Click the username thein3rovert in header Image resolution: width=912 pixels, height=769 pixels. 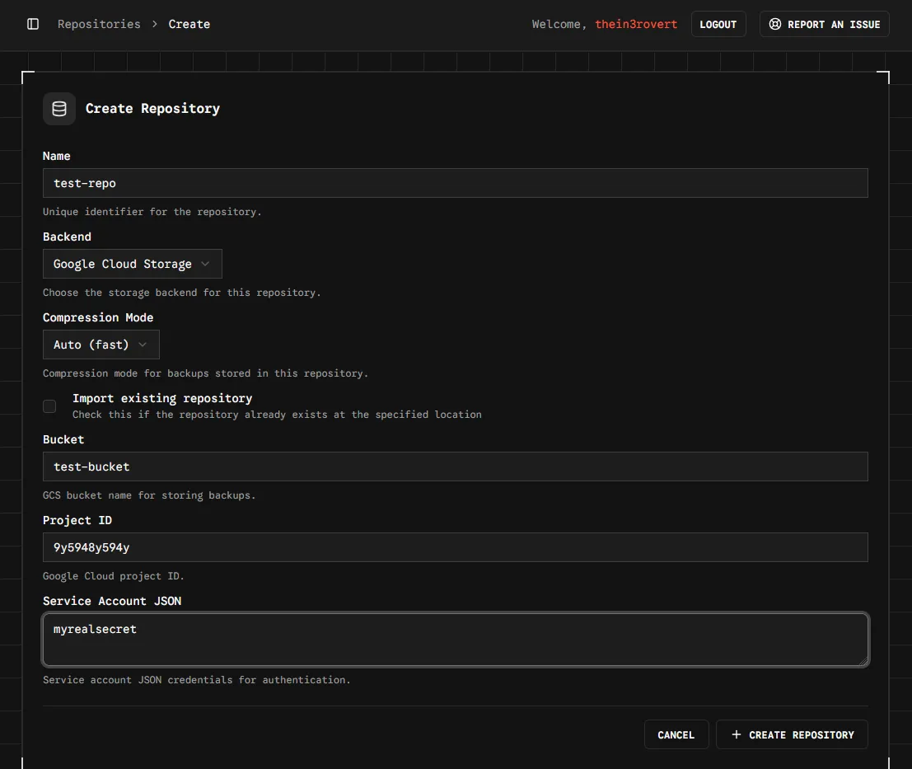pyautogui.click(x=636, y=24)
